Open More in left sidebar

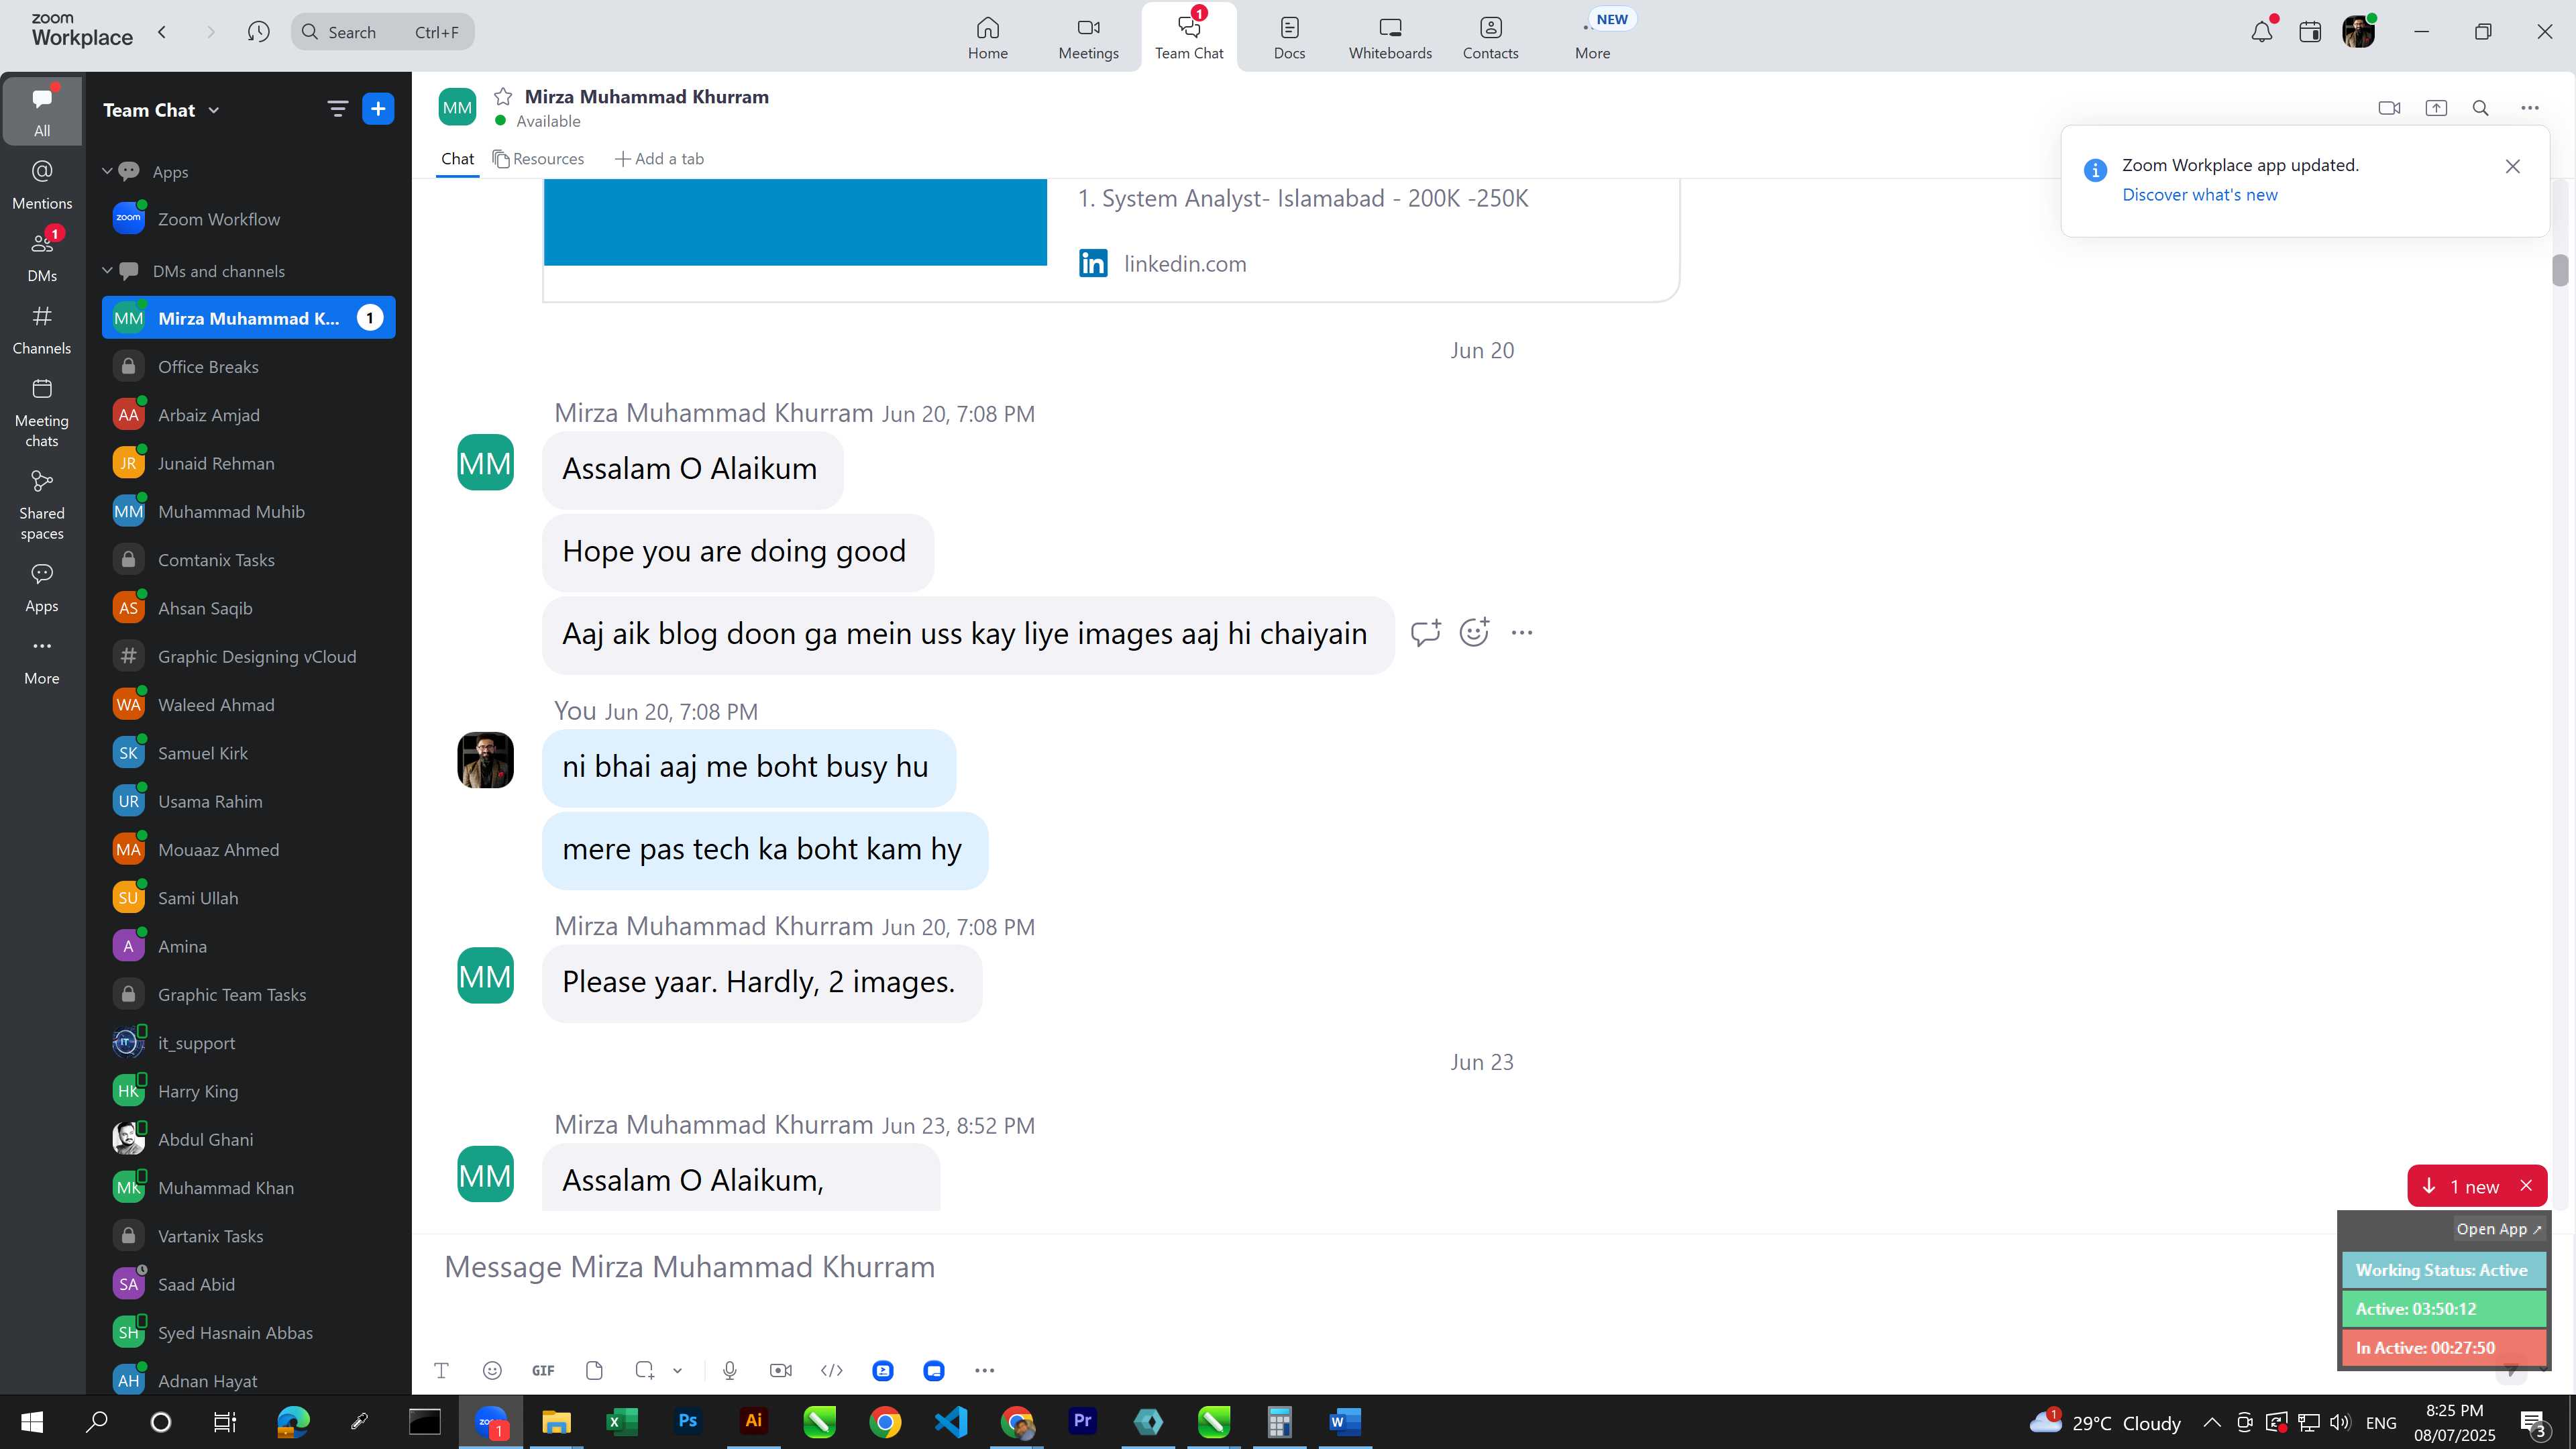coord(42,660)
